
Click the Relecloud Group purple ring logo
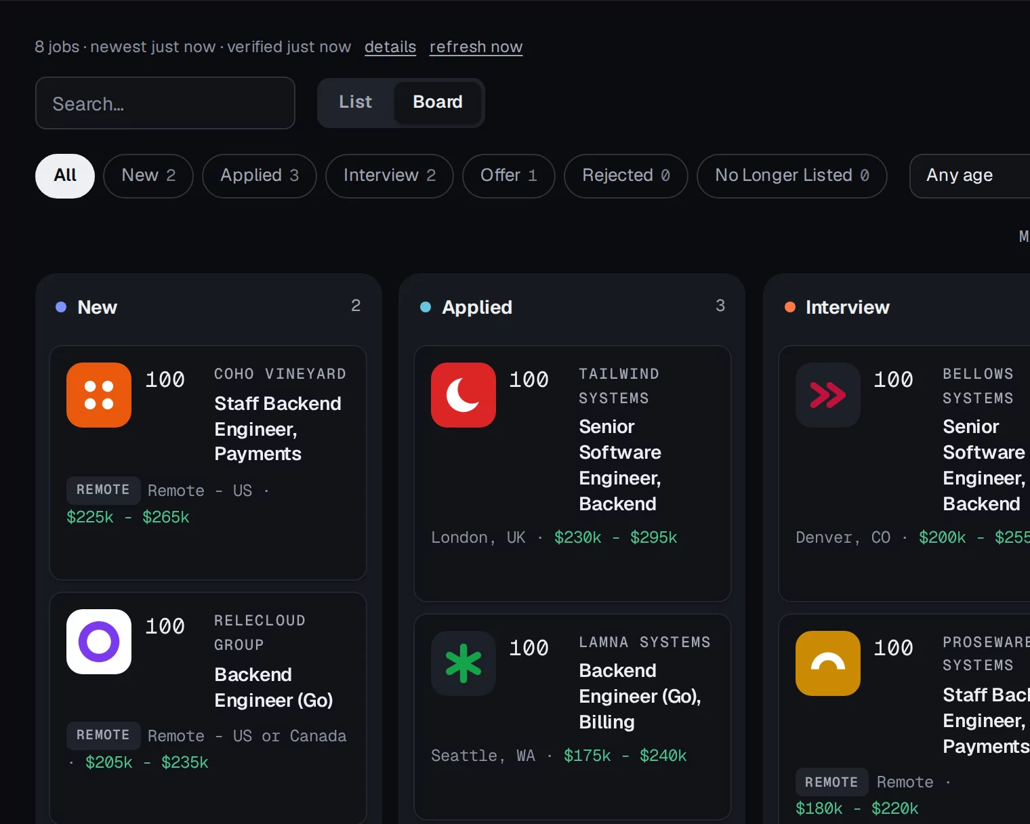click(x=99, y=642)
